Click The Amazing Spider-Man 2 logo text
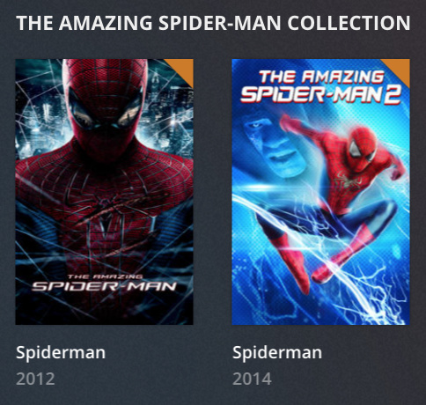The height and width of the screenshot is (405, 426). 320,86
